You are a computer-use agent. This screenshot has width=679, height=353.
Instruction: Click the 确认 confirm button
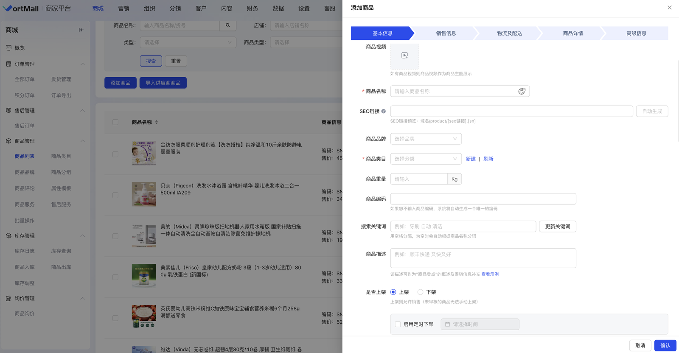[x=665, y=345]
